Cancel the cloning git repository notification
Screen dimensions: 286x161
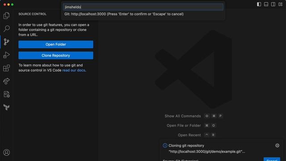(272, 159)
